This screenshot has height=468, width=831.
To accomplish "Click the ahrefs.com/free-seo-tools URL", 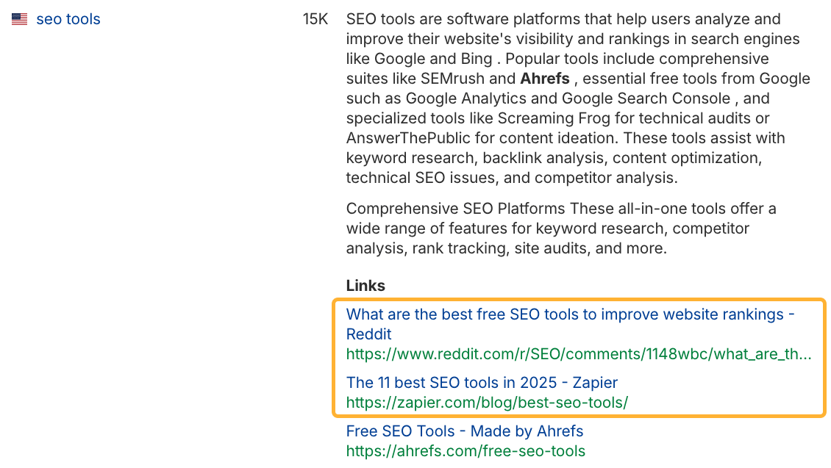I will (466, 451).
